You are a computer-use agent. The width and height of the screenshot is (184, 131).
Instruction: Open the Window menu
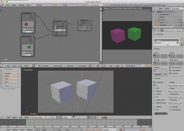pyautogui.click(x=22, y=5)
